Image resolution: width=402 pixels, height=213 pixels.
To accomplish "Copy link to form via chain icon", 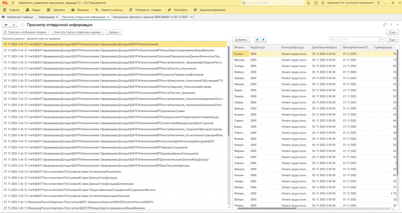I will point(385,25).
